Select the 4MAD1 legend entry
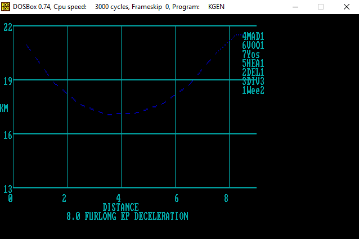The image size is (359, 239). coord(253,37)
